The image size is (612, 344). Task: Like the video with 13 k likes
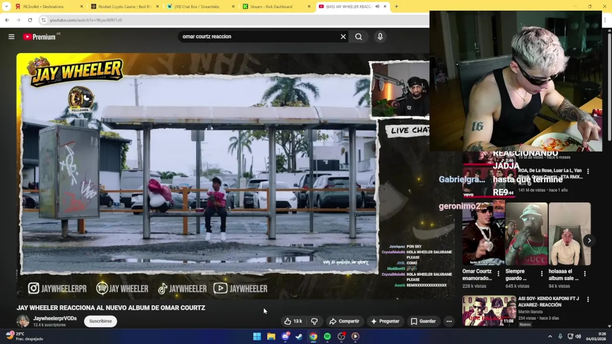293,321
